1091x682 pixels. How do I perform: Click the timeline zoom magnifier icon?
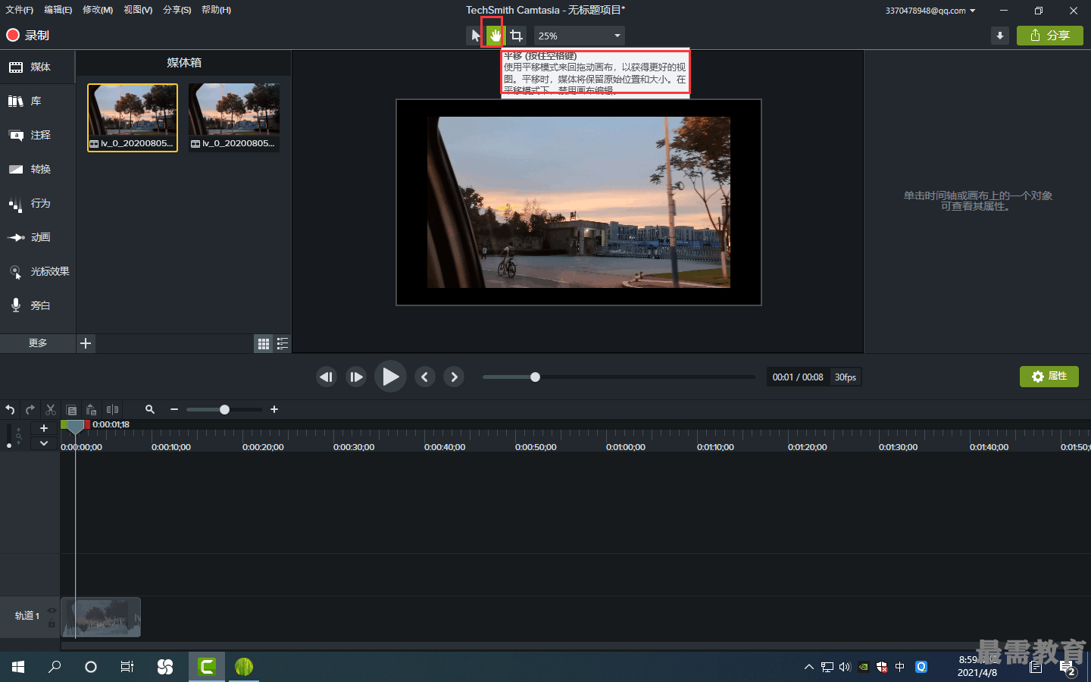pyautogui.click(x=150, y=409)
